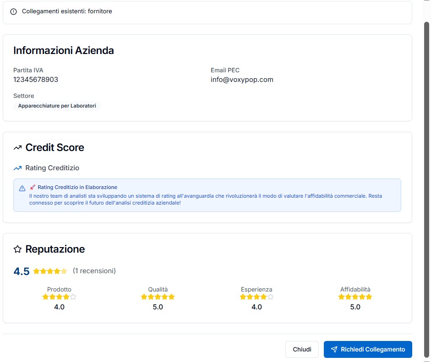Image resolution: width=431 pixels, height=362 pixels.
Task: Click the blue trend icon beside Rating Creditizio
Action: click(18, 168)
